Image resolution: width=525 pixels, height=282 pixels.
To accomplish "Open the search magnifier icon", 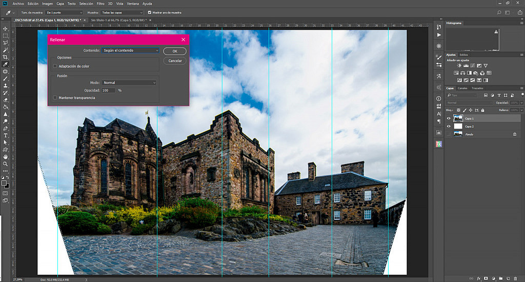I will click(499, 12).
